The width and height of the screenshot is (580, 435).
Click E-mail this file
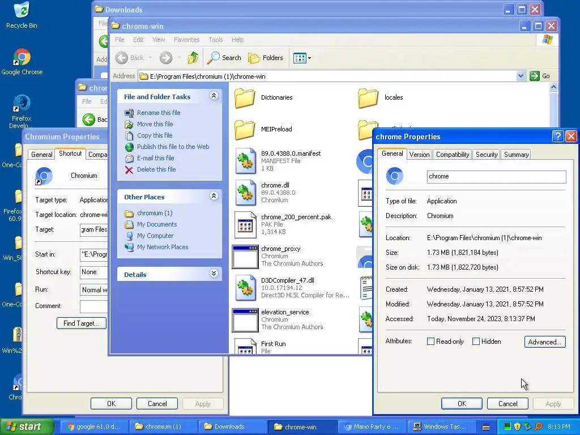pos(155,158)
